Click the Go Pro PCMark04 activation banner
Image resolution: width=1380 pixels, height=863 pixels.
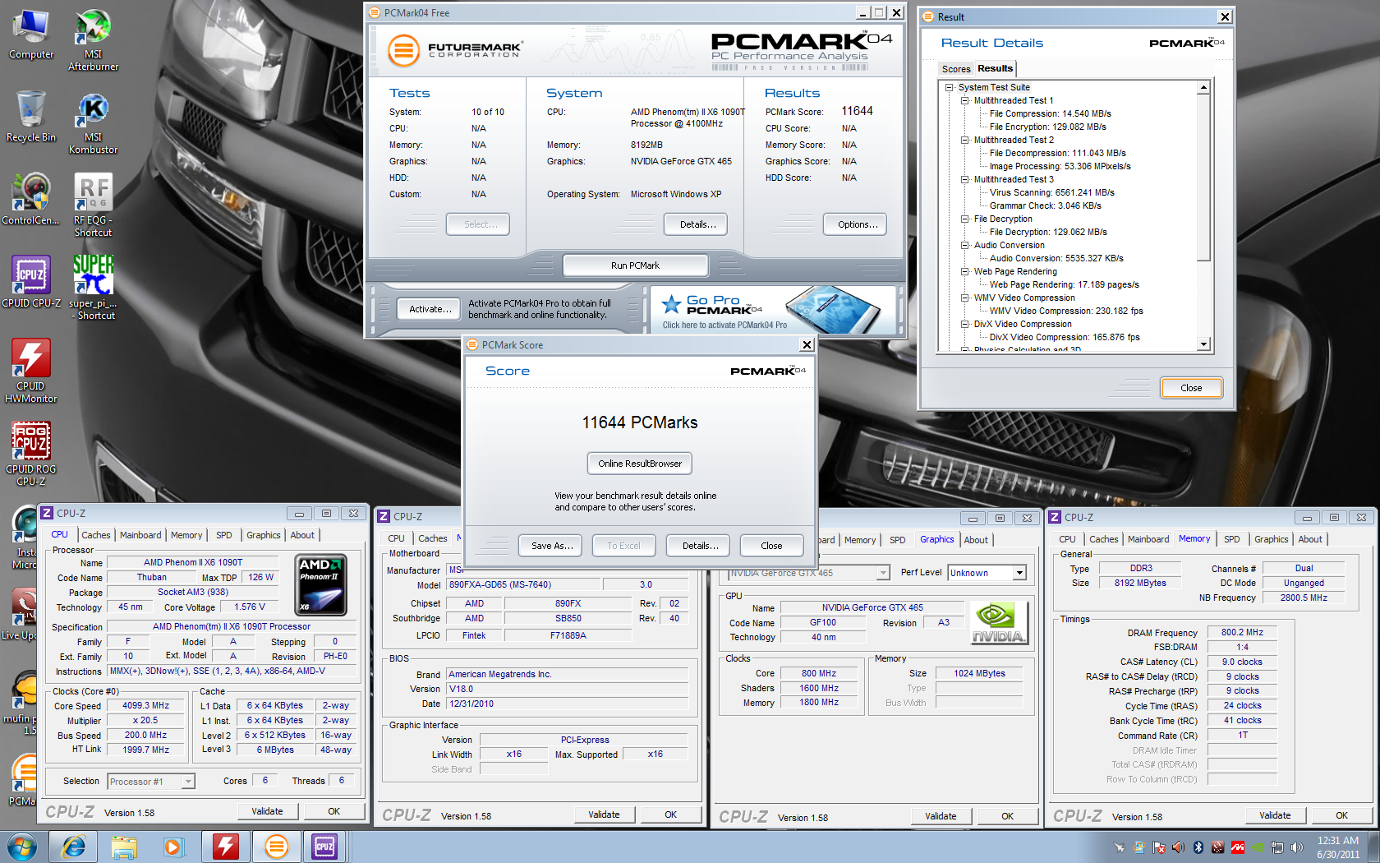(773, 309)
